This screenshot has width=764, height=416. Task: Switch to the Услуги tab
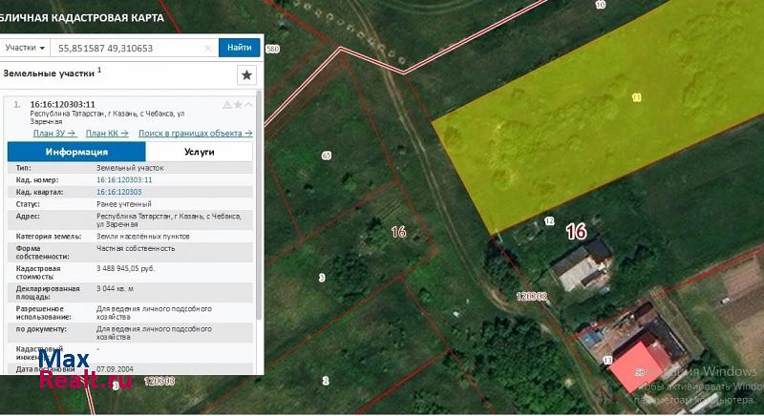pyautogui.click(x=199, y=152)
